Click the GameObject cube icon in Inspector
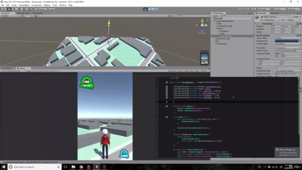The height and width of the screenshot is (170, 302). [x=257, y=17]
